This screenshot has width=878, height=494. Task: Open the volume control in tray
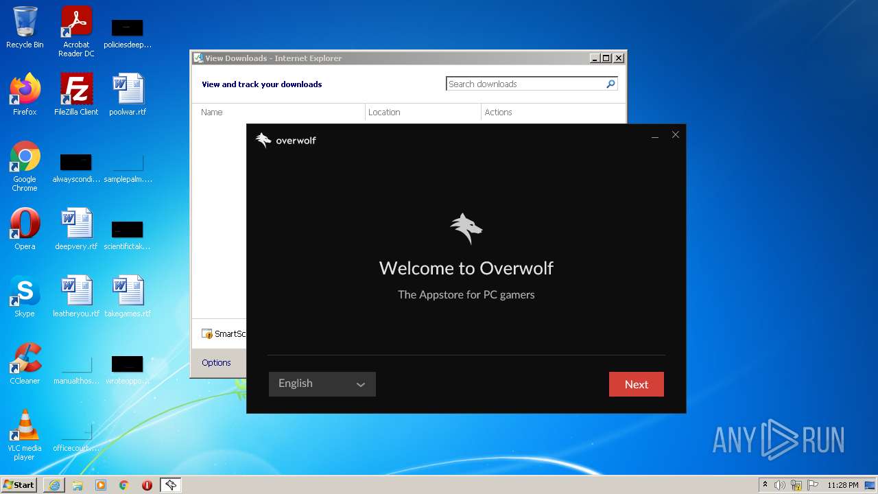(x=780, y=485)
